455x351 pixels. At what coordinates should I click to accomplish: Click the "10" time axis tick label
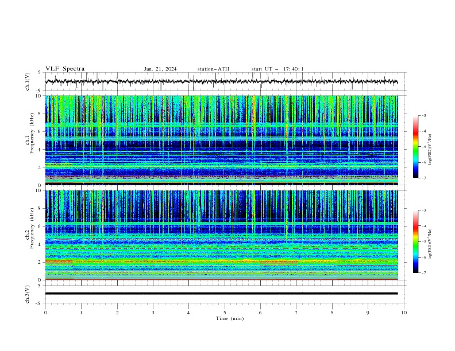point(404,313)
